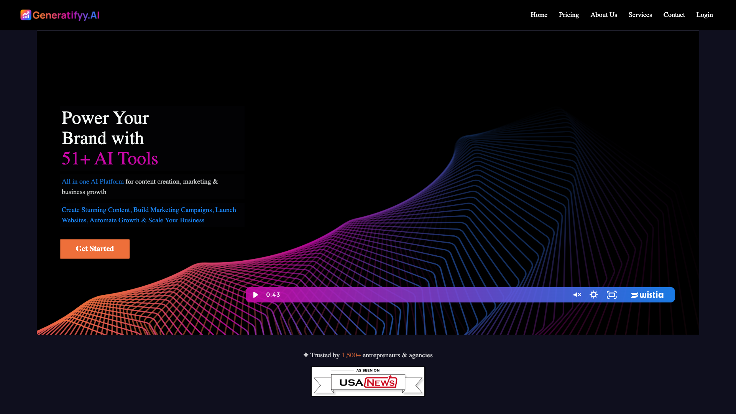Go to the Pricing page
This screenshot has height=414, width=736.
pos(569,15)
